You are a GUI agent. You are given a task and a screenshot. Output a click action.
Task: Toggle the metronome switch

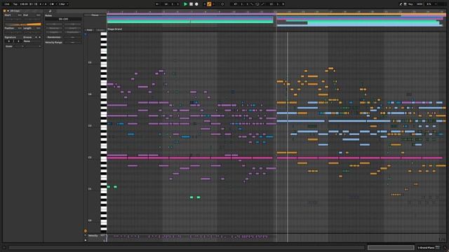click(52, 4)
